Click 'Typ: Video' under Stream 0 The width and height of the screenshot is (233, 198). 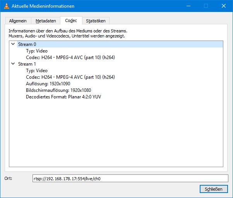(37, 51)
